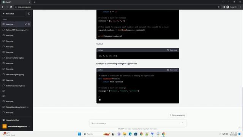Open the clock and date in taskbar
The image size is (243, 137).
pos(233,134)
